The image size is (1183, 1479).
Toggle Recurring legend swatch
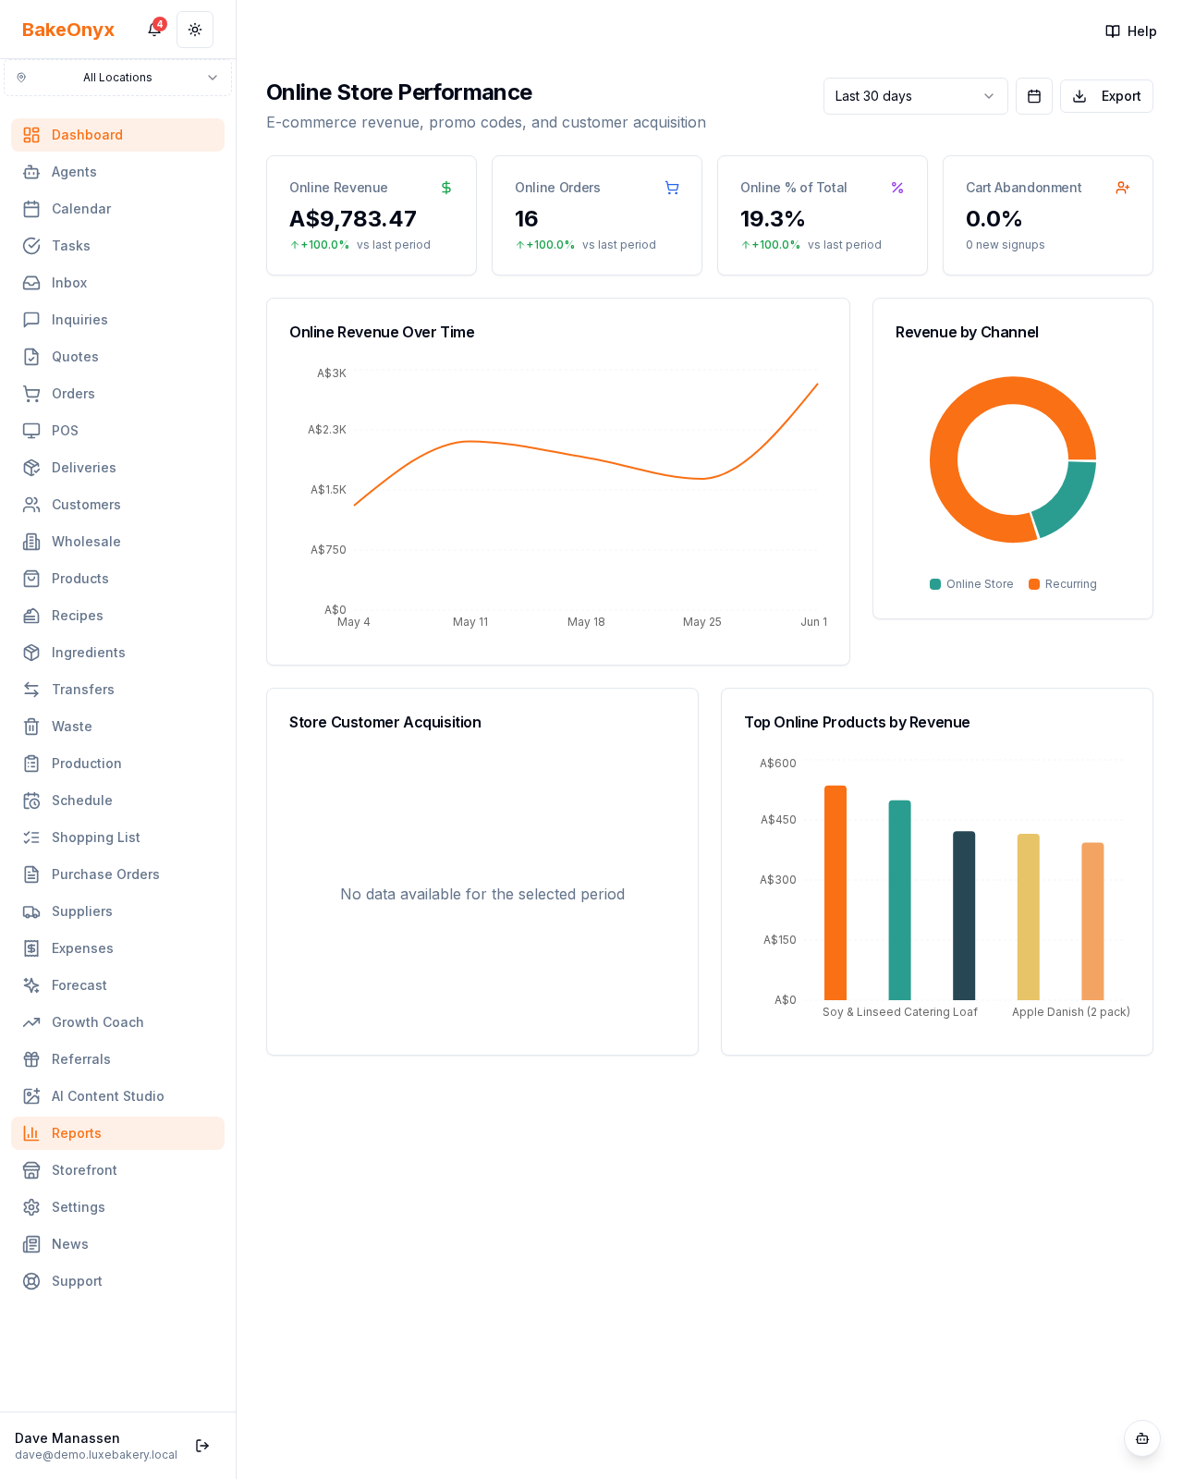tap(1034, 584)
